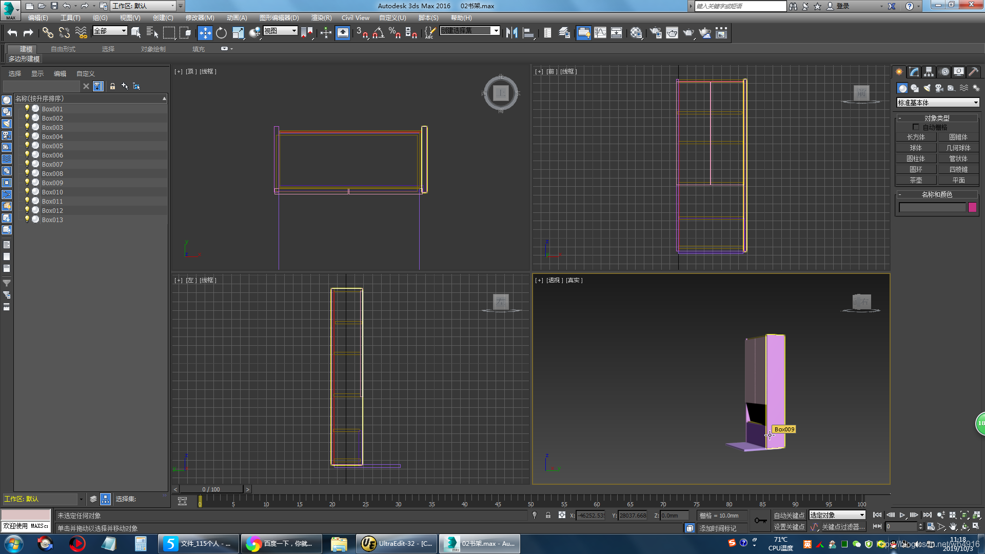
Task: Click the 圆柱体 button in panel
Action: (917, 159)
